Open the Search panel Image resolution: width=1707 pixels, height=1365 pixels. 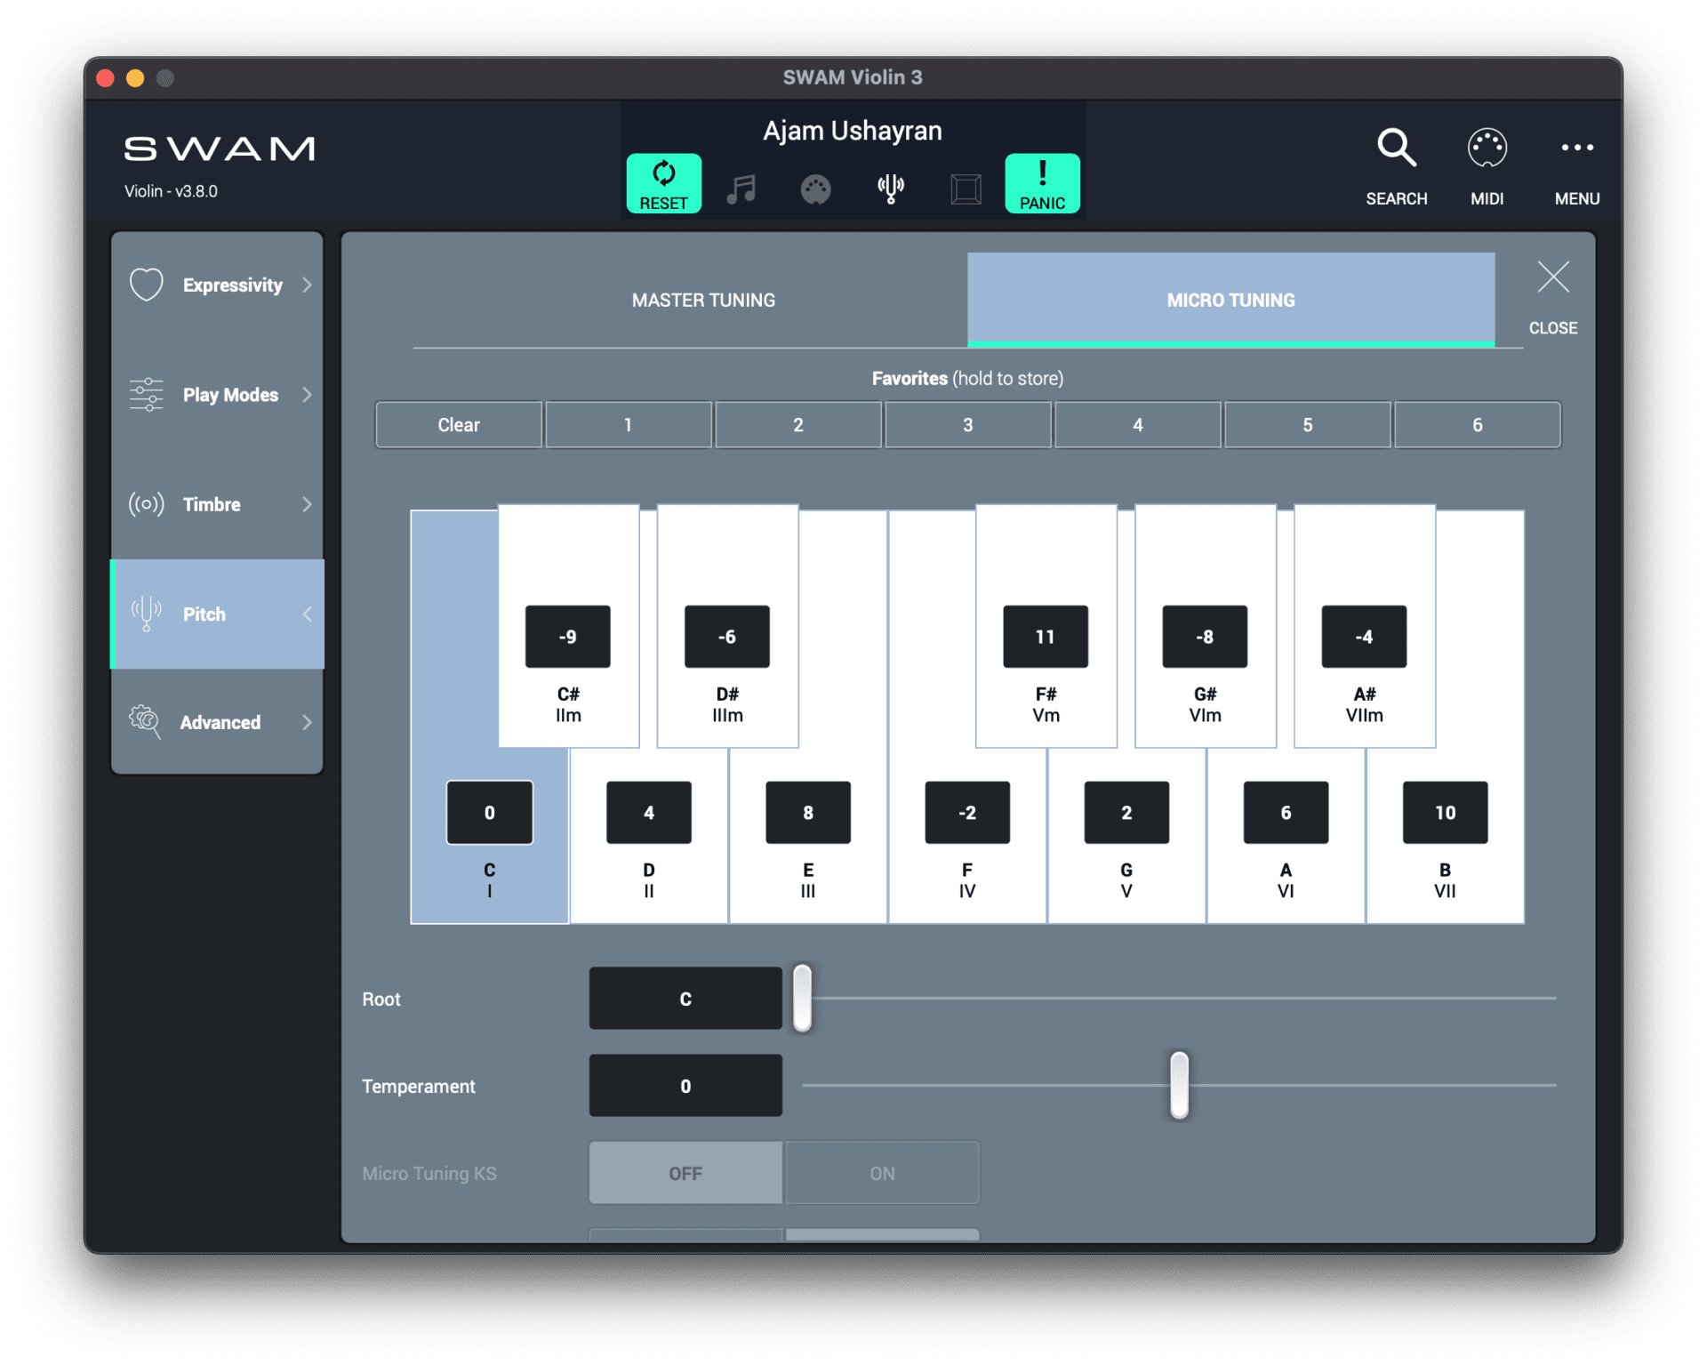pos(1396,165)
